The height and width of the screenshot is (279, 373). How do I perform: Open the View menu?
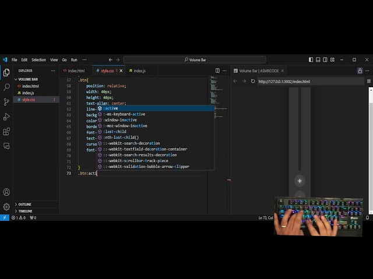[x=54, y=60]
